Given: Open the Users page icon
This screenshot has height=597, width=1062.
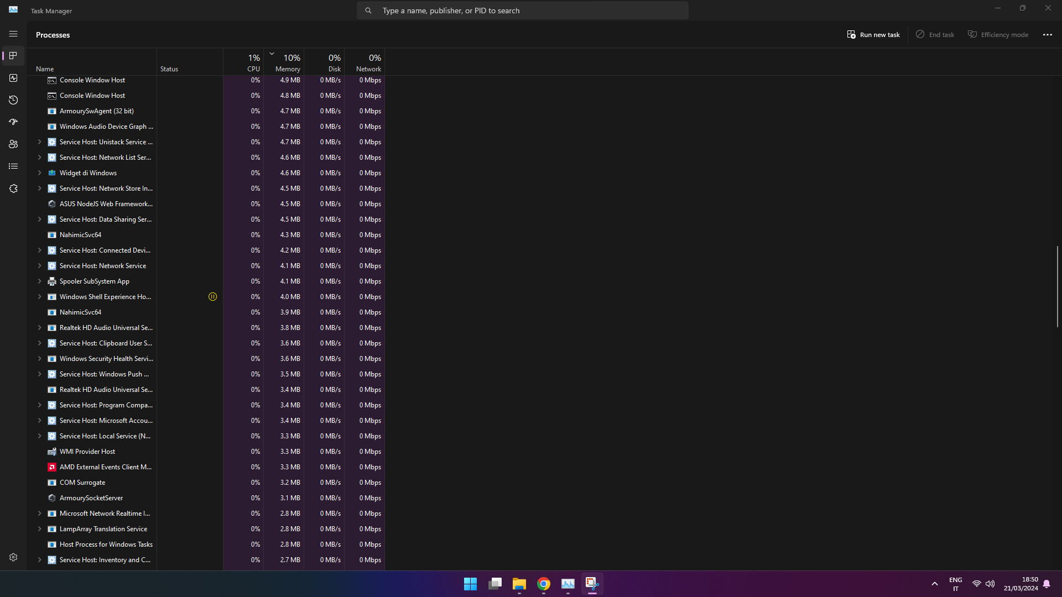Looking at the screenshot, I should [13, 144].
